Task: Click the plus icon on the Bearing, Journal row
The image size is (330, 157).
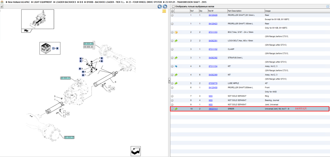Action: coord(172,100)
